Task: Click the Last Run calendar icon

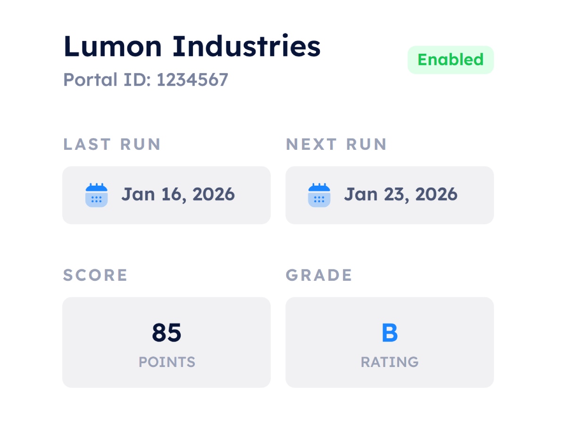Action: pos(97,195)
